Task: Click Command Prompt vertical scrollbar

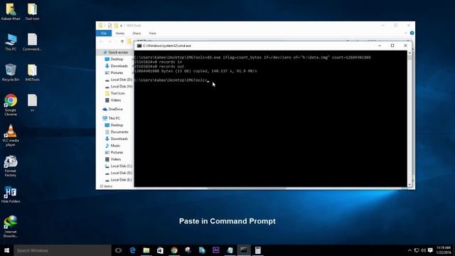Action: (x=409, y=119)
